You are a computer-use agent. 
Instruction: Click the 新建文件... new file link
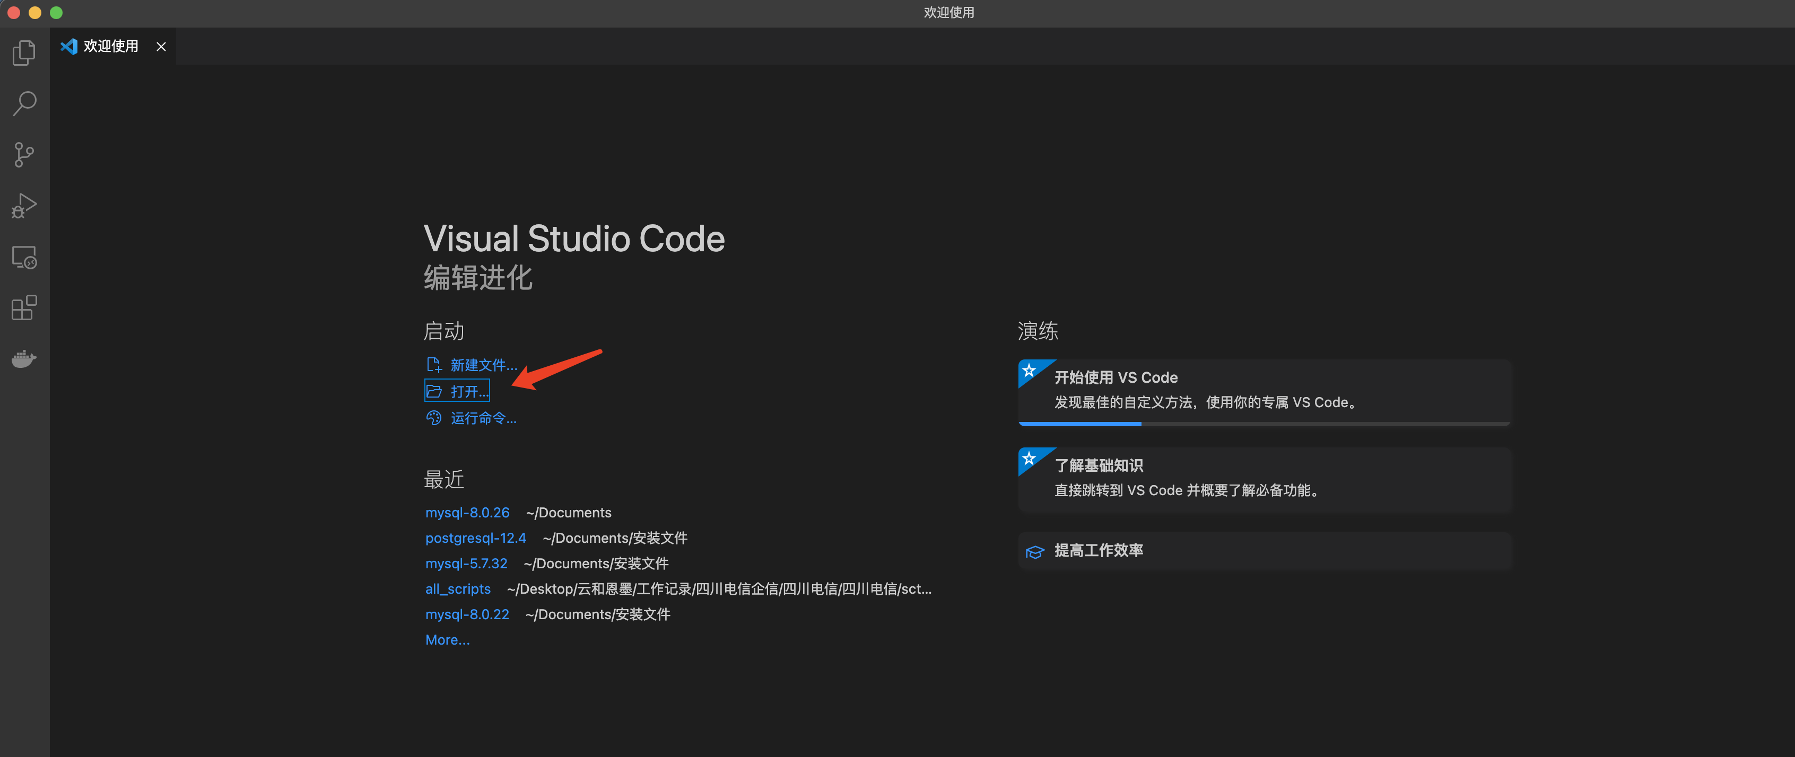click(x=483, y=365)
